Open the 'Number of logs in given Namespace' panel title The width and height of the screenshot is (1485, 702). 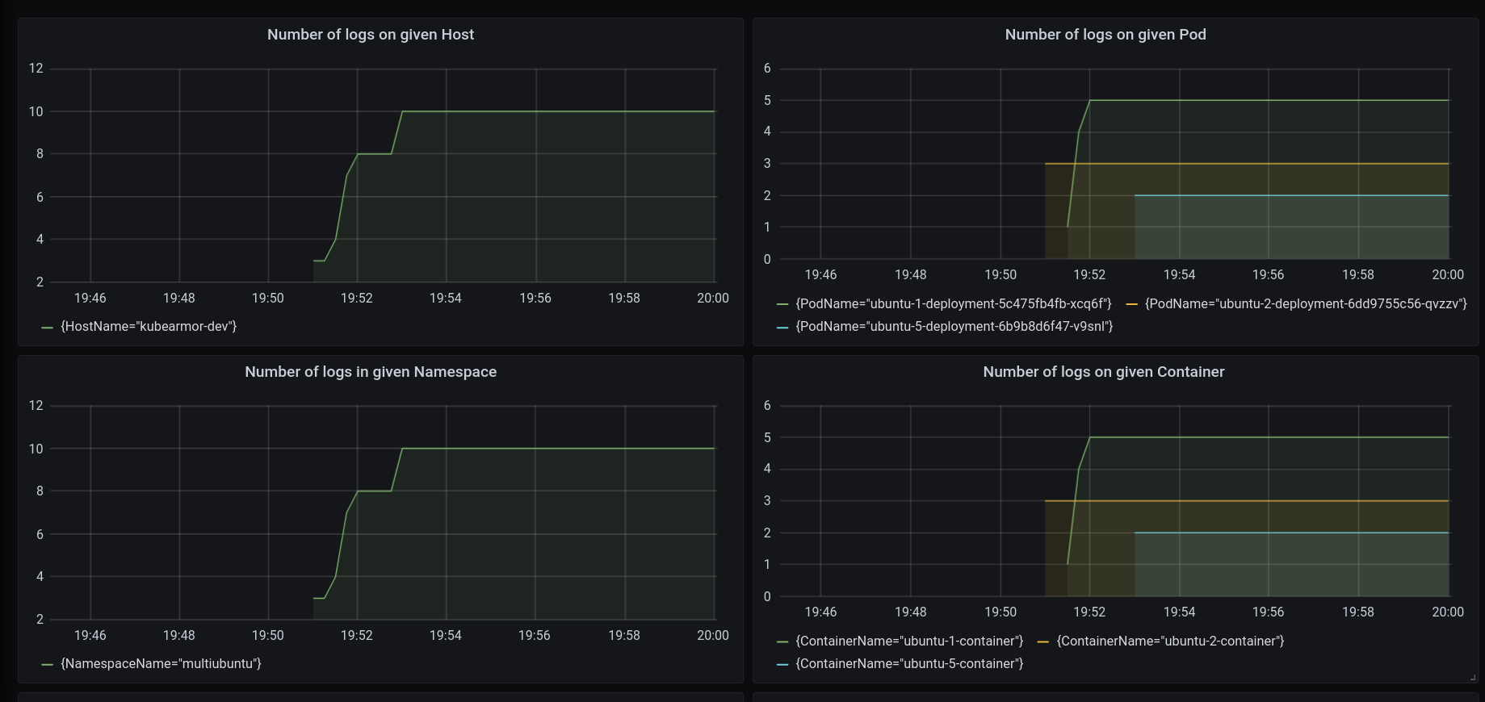pos(371,372)
